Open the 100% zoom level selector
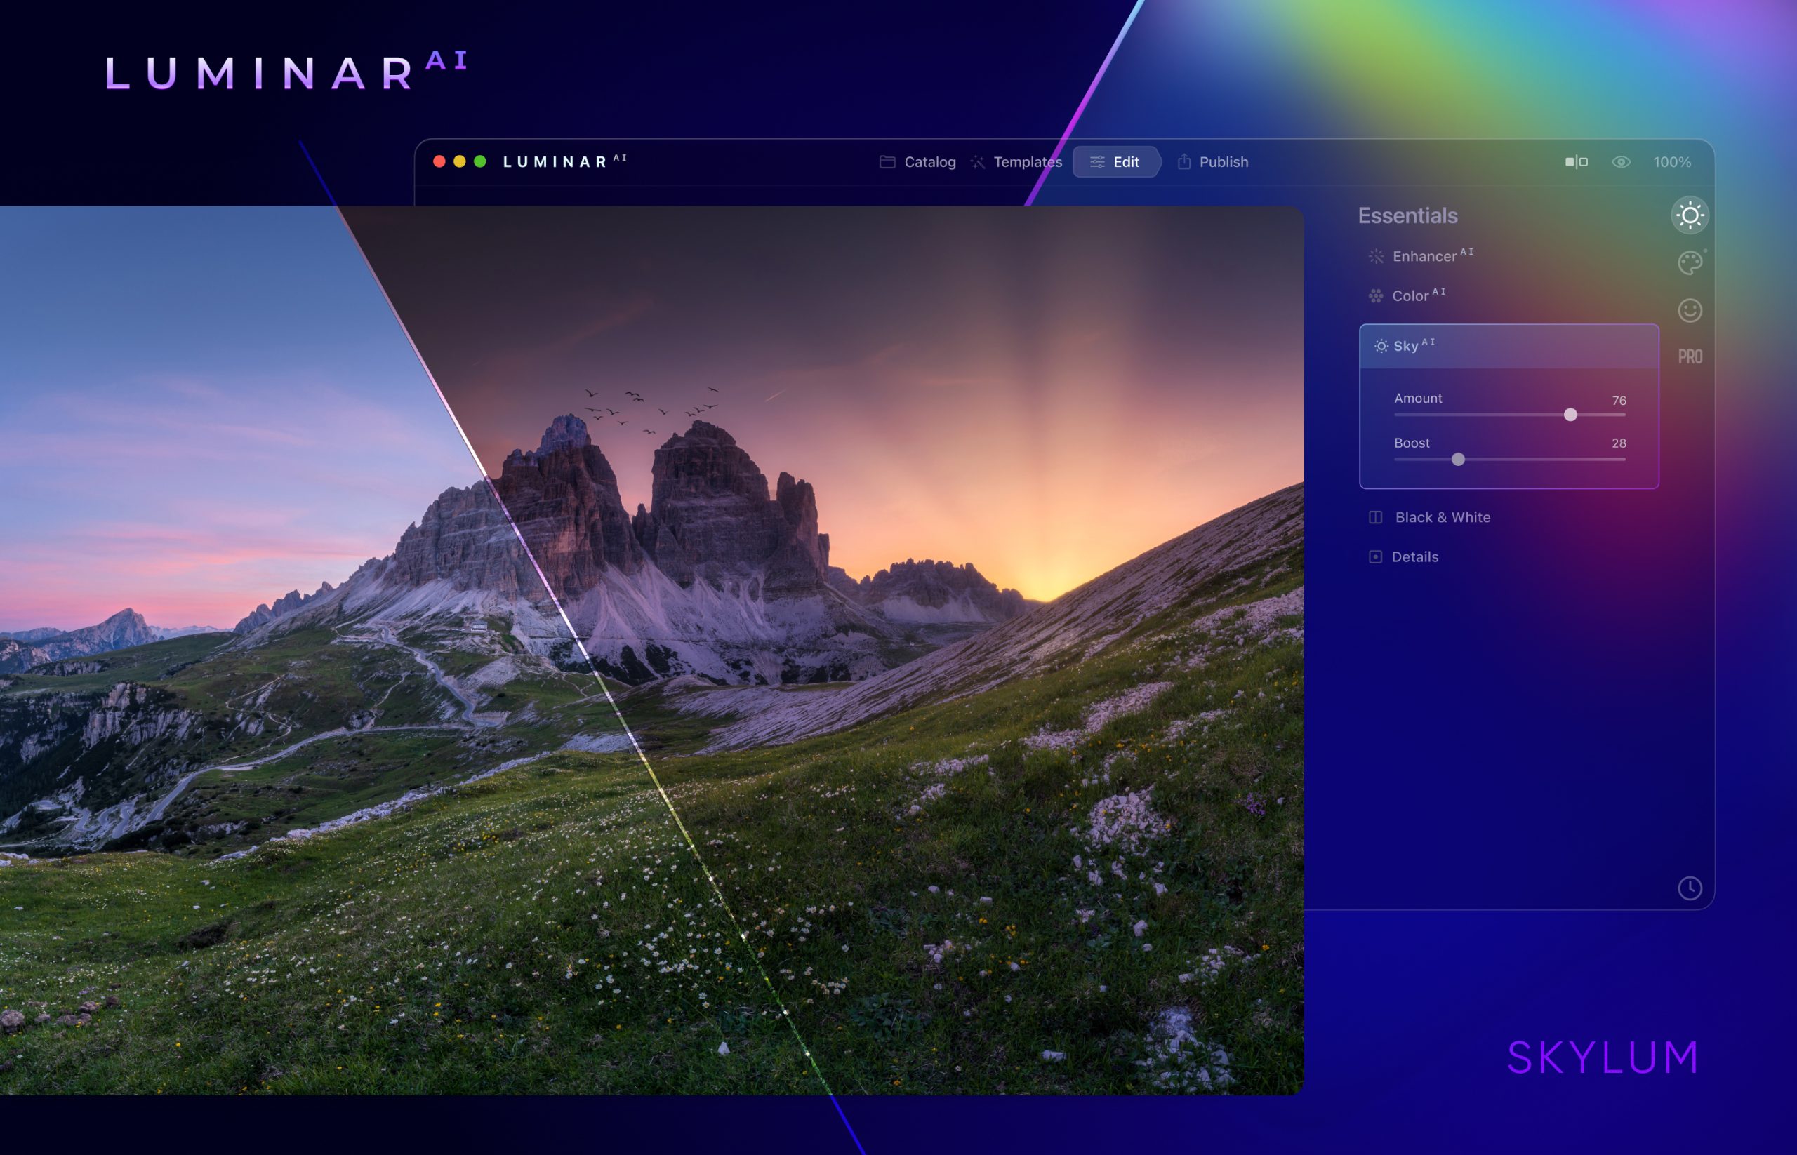The height and width of the screenshot is (1155, 1797). [1671, 161]
